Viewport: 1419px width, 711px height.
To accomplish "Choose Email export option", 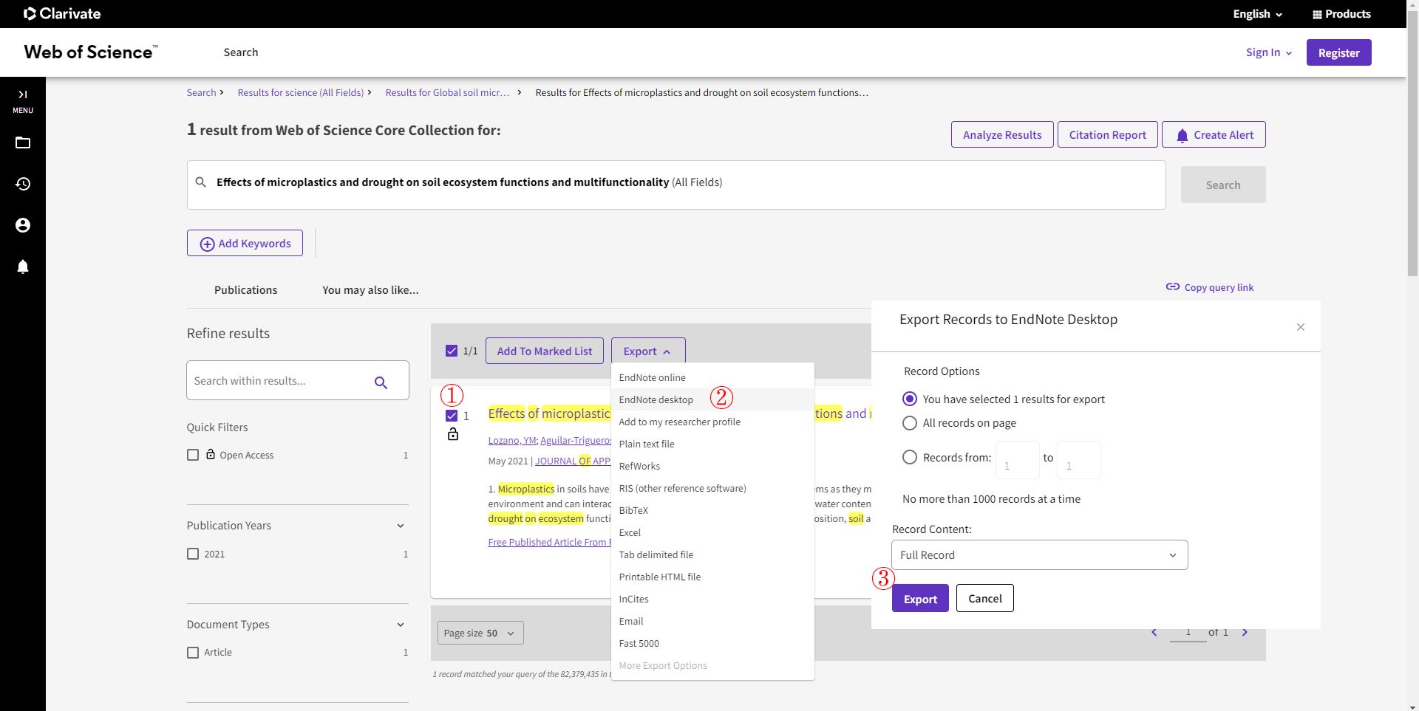I will coord(712,621).
